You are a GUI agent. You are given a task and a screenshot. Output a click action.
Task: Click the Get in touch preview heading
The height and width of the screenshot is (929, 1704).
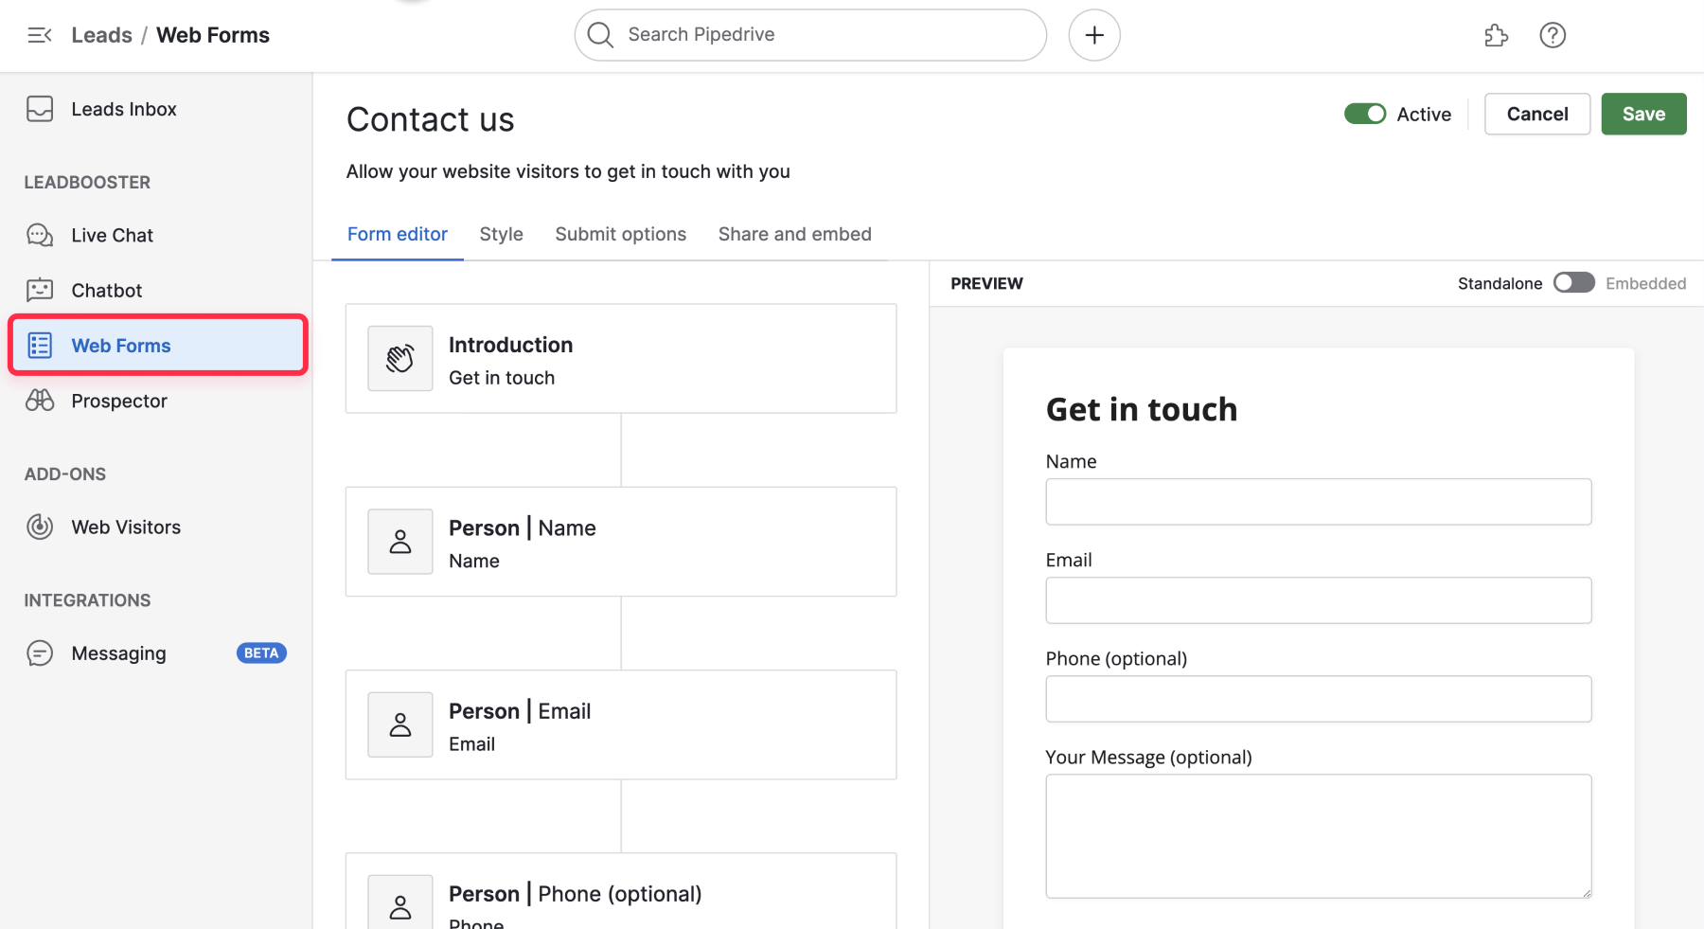pyautogui.click(x=1142, y=409)
